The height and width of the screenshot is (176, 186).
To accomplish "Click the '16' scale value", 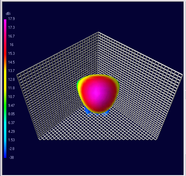I will [x=11, y=45].
